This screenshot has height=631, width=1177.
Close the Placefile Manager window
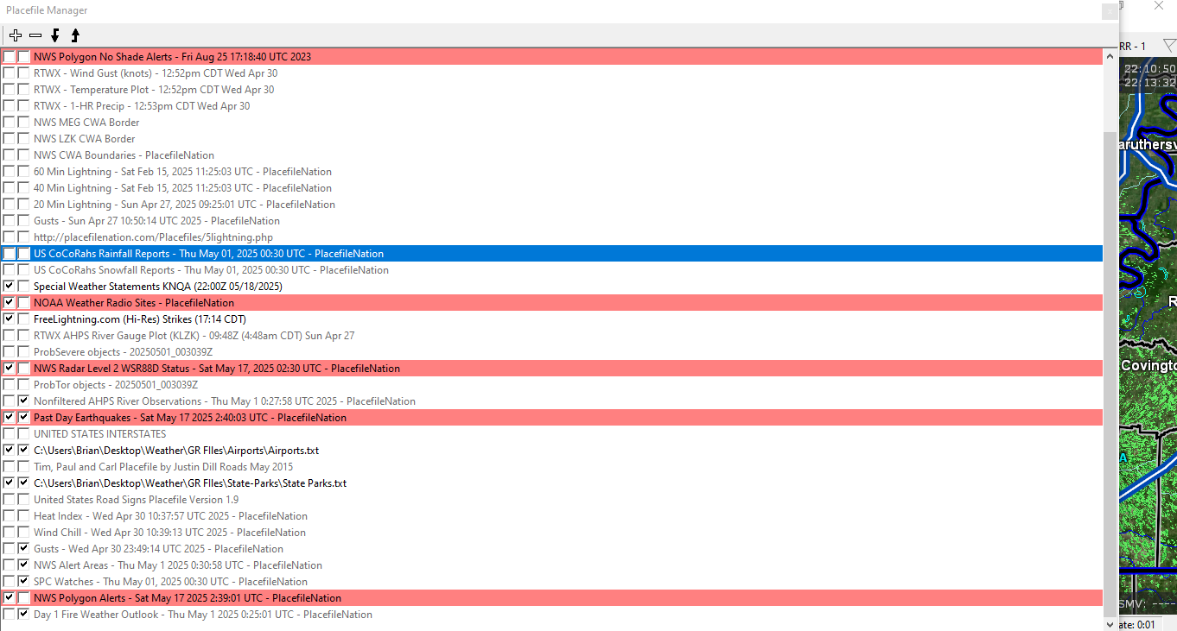[x=1110, y=11]
